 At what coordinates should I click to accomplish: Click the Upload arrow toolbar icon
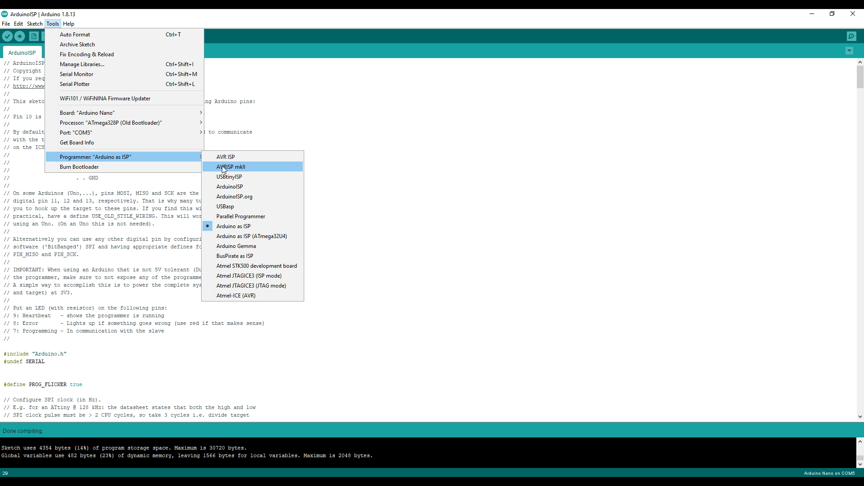[19, 36]
